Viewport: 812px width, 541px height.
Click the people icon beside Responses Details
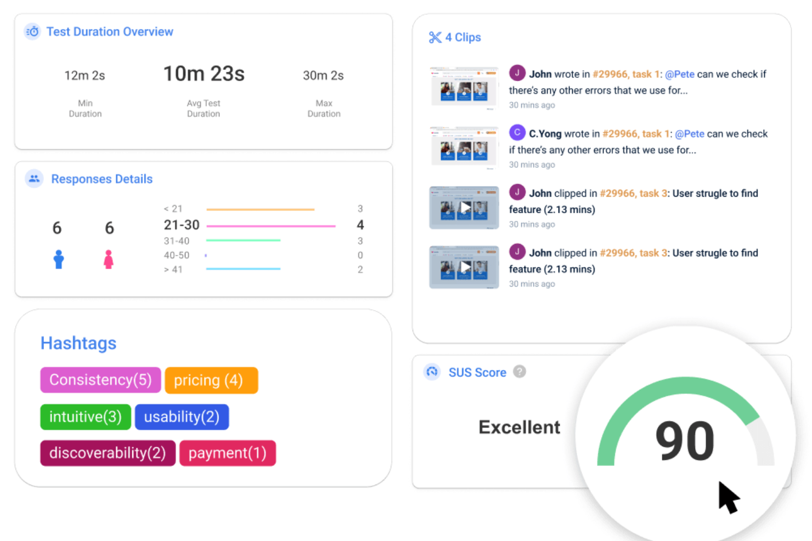pos(34,179)
